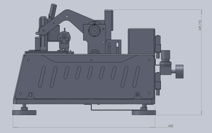Select the 349.192 height dimension text
Screen dimensions: 212x133
(200, 25)
